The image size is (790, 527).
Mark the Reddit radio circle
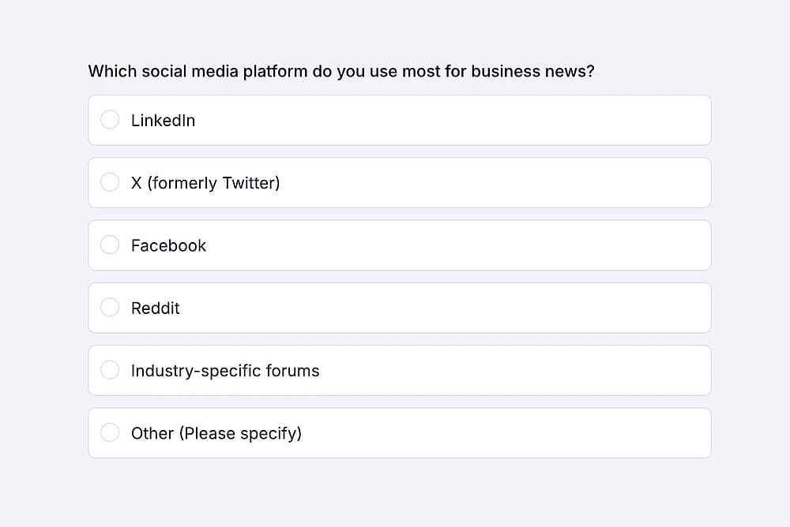coord(110,307)
